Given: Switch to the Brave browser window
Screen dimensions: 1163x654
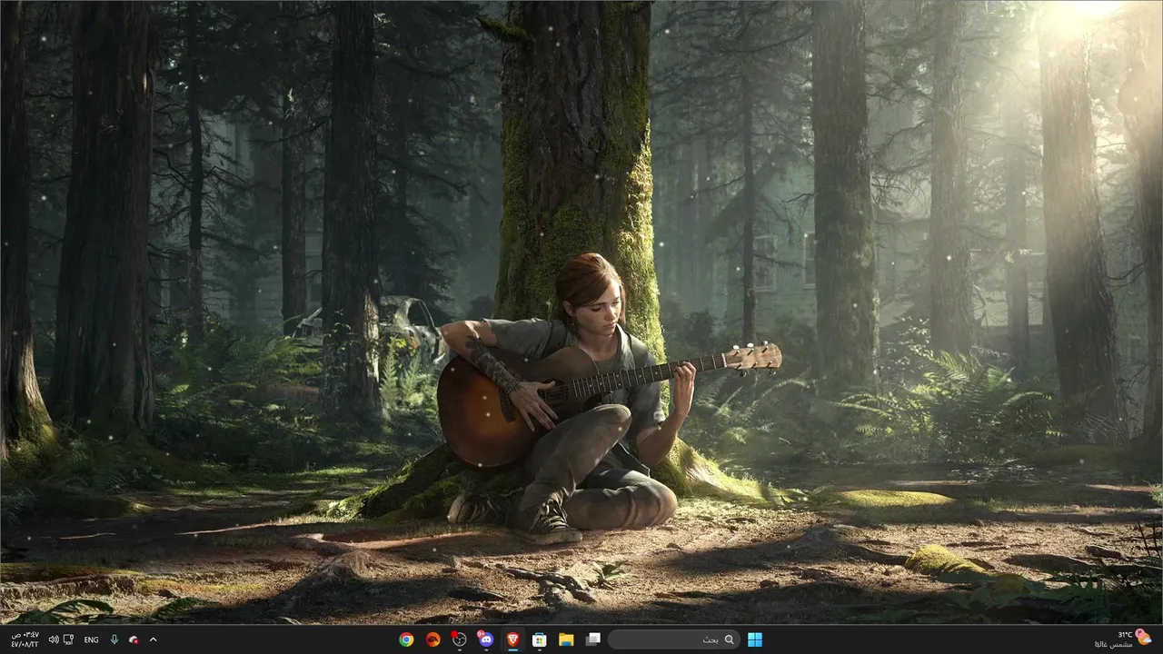Looking at the screenshot, I should click(512, 639).
